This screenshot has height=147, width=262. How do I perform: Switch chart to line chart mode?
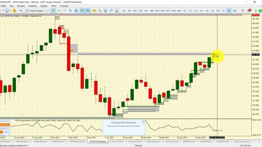[59, 11]
